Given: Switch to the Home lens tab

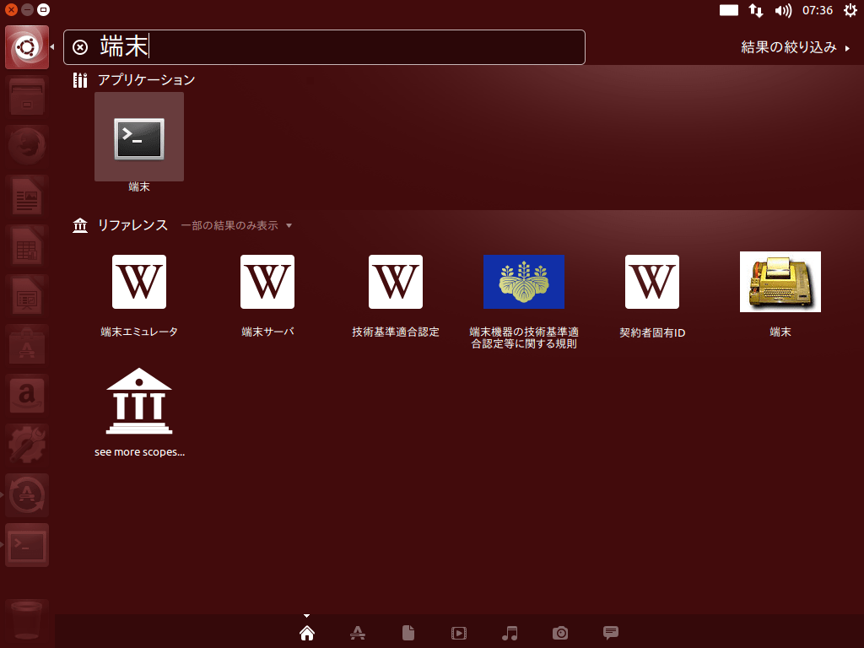Looking at the screenshot, I should [x=306, y=633].
